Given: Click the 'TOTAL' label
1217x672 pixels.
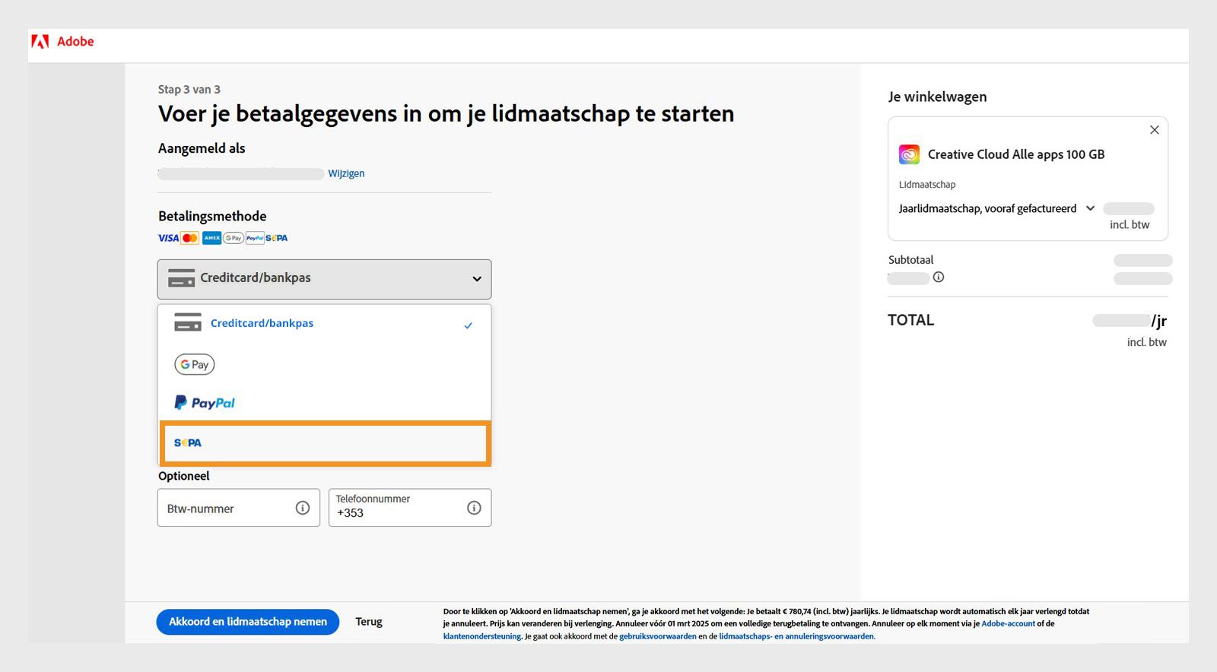Looking at the screenshot, I should 910,320.
